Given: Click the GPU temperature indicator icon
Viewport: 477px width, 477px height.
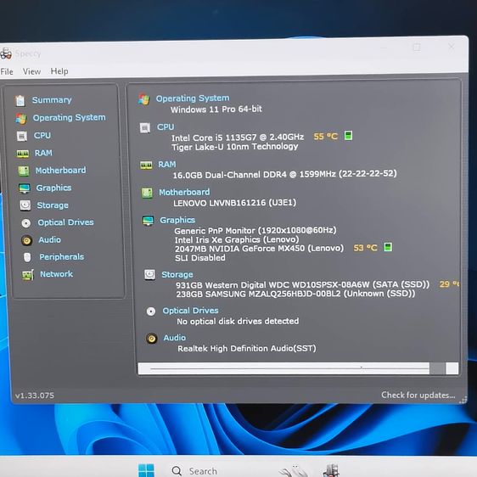Looking at the screenshot, I should pos(388,247).
